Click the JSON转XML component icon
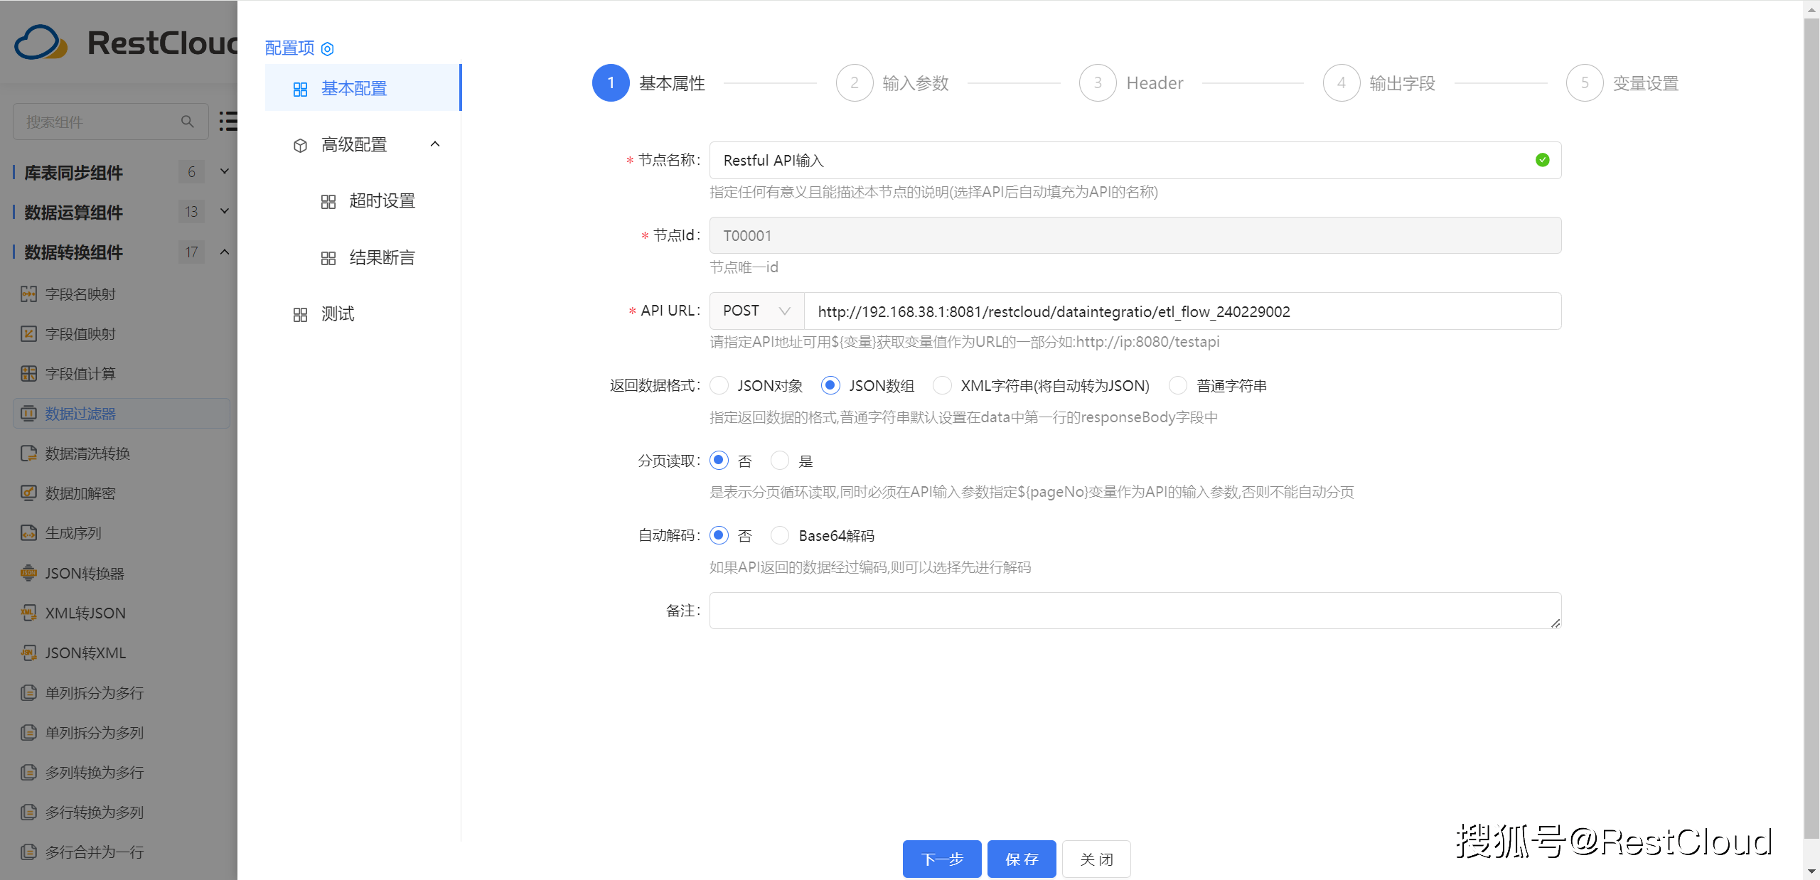Screen dimensions: 1820x880 (x=28, y=653)
